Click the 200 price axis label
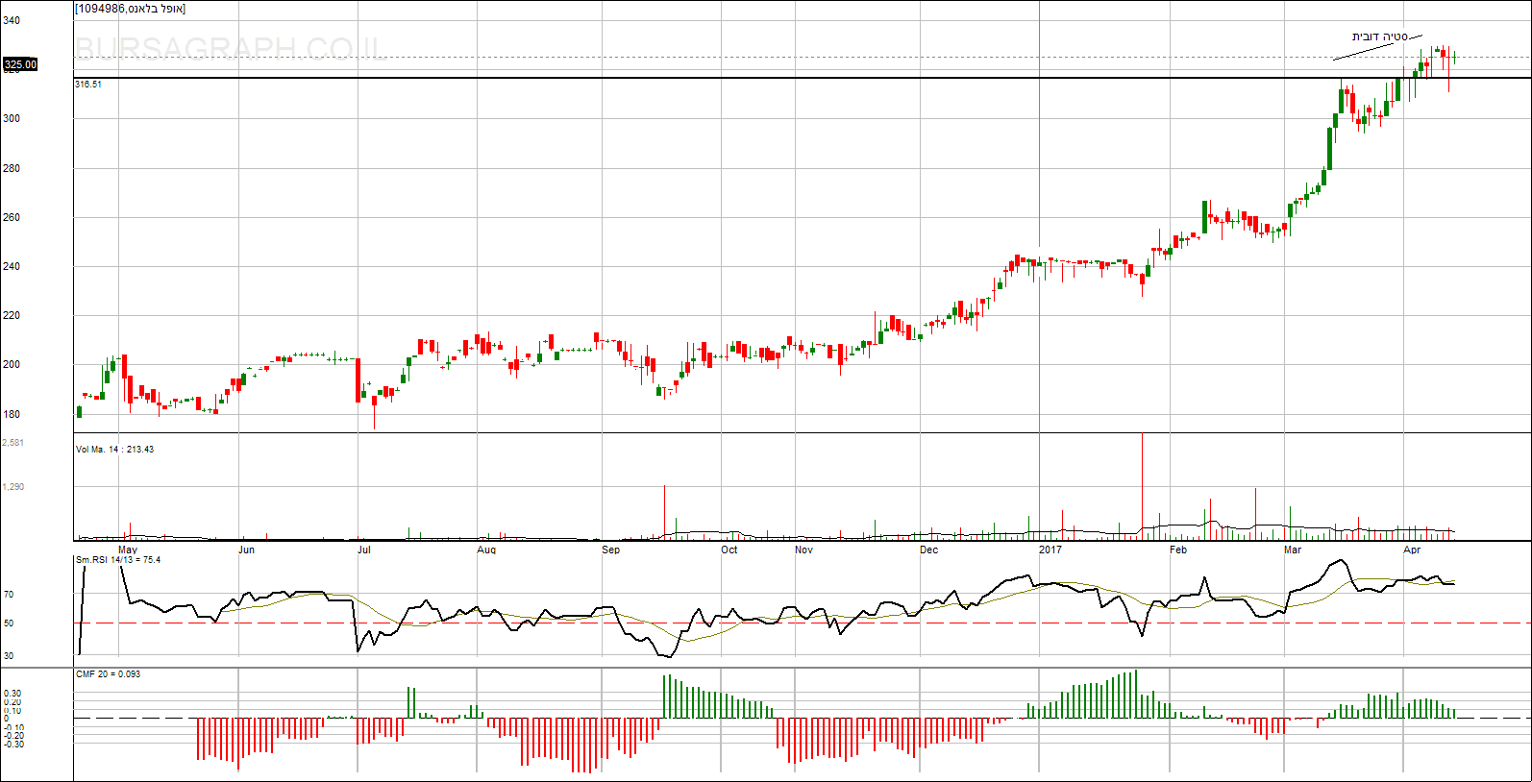Screen dimensions: 1532x782 (12, 365)
